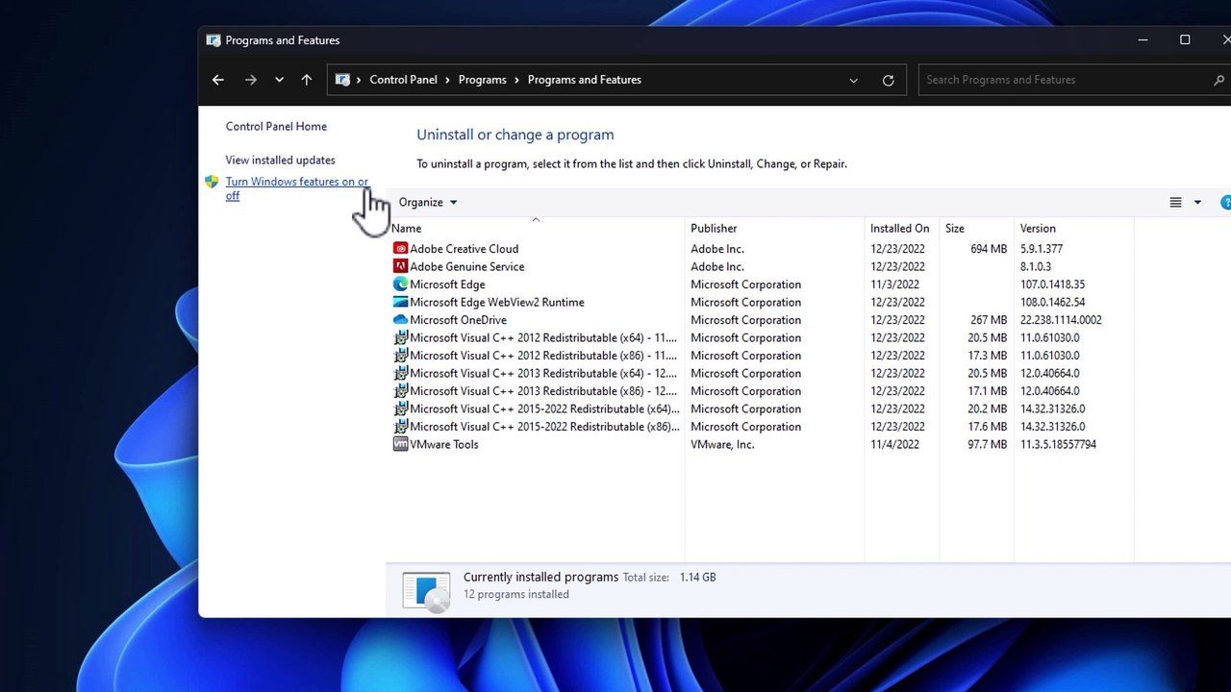Expand chevron after Control Panel breadcrumb
The image size is (1231, 692).
pos(448,80)
